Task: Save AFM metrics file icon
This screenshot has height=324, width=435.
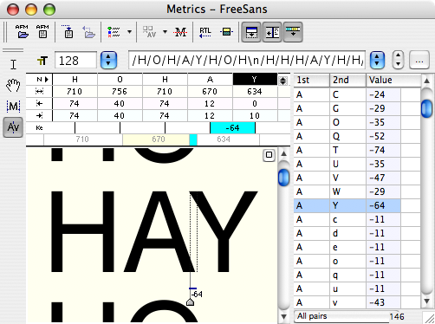Action: click(42, 32)
